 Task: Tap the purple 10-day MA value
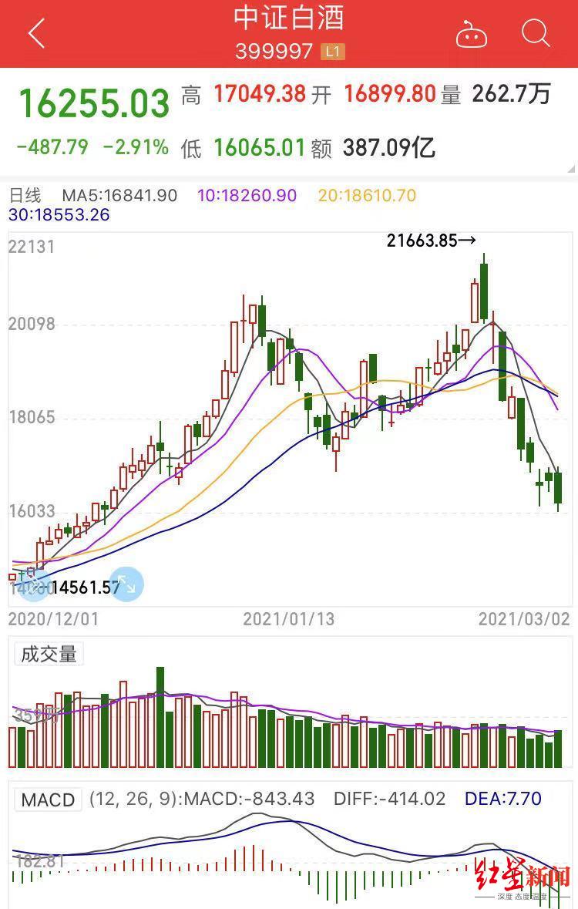247,196
